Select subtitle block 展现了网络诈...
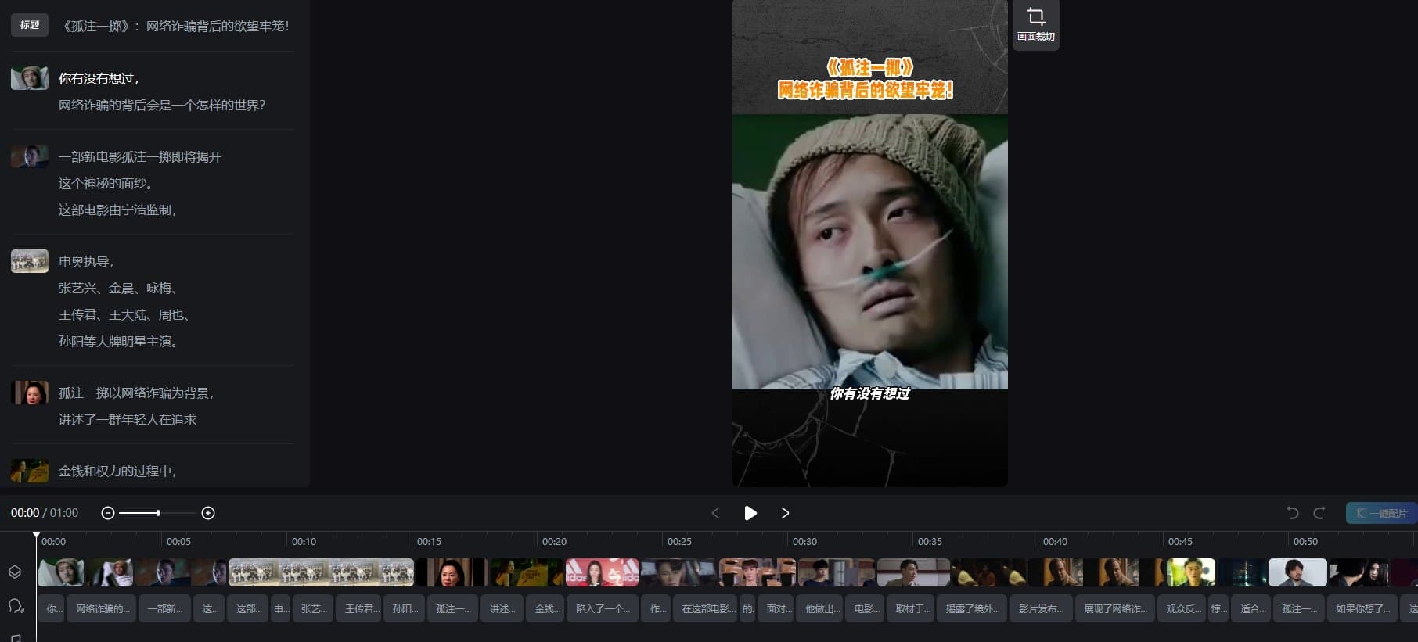 pyautogui.click(x=1115, y=608)
